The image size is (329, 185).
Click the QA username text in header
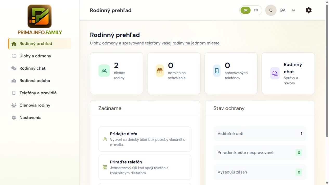tap(282, 10)
